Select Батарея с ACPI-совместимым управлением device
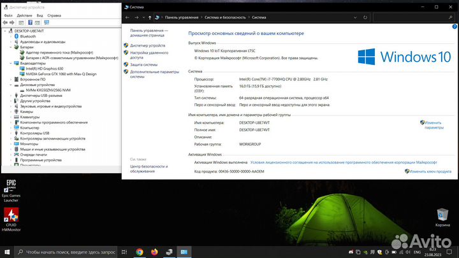Screen dimensions: 459x258 [x=72, y=58]
